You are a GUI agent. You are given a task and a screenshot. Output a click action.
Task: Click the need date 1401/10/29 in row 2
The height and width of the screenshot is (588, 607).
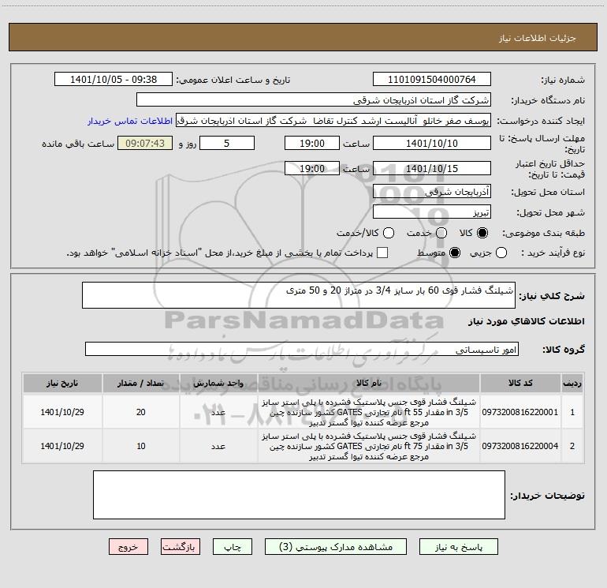(x=62, y=446)
